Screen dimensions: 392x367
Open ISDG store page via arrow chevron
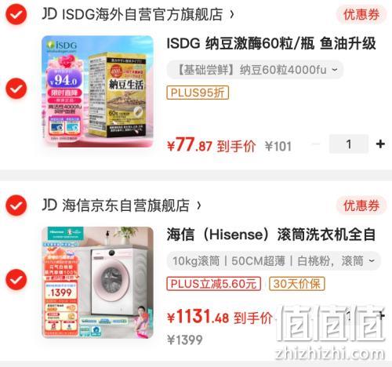point(232,14)
